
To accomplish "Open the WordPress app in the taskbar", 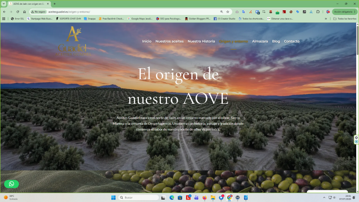I will [x=237, y=197].
